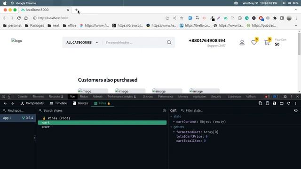Open the shopping cart icon
Image resolution: width=301 pixels, height=169 pixels.
267,42
